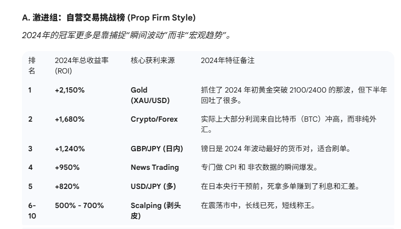The image size is (401, 229).
Task: Select the "Scalping (剥头皮)" cell
Action: pyautogui.click(x=156, y=210)
